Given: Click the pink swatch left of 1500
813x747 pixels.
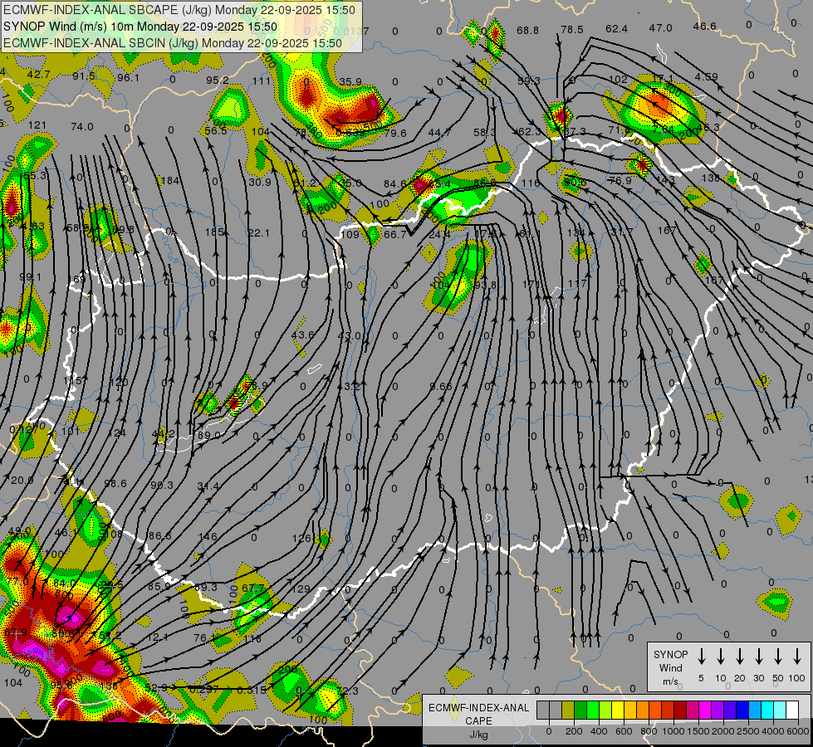Looking at the screenshot, I should click(693, 710).
